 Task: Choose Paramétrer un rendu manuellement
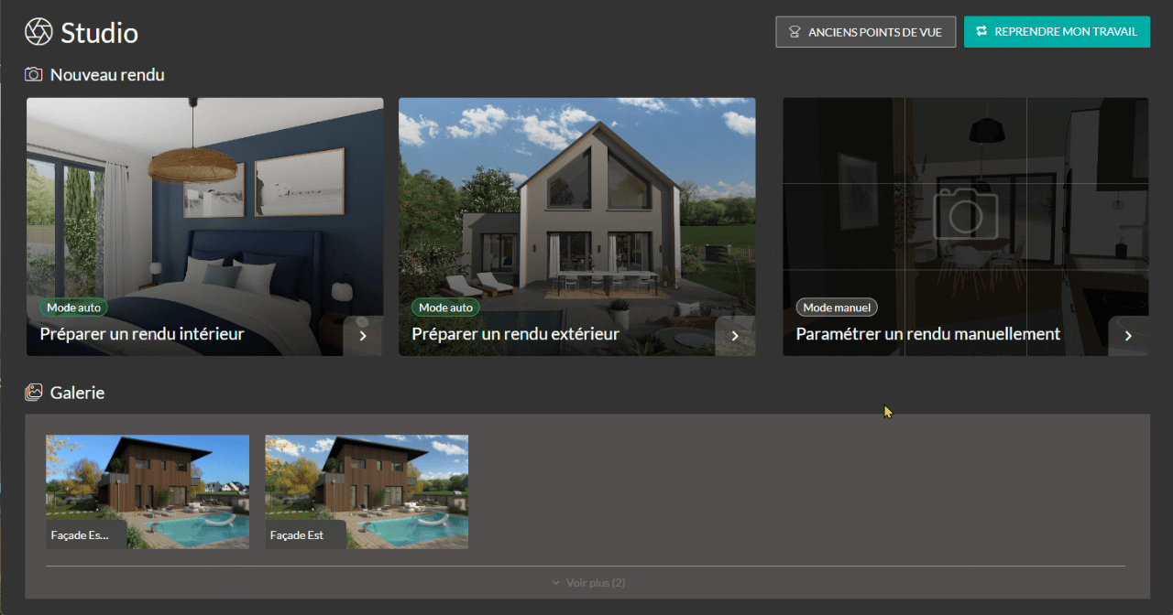tap(927, 334)
